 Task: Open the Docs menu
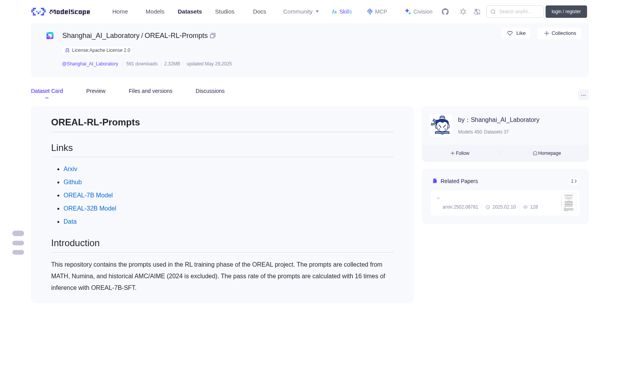[x=260, y=12]
